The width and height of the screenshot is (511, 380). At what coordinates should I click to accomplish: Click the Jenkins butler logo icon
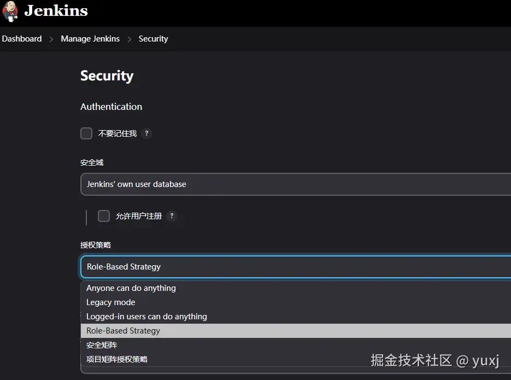pos(10,11)
